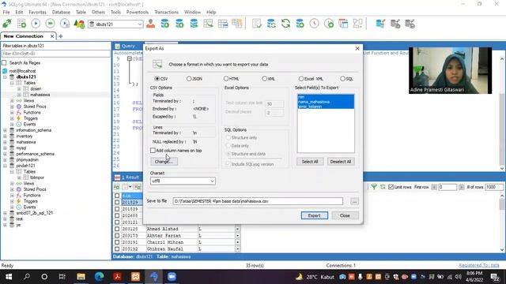Collapse the dbuts121 database node
This screenshot has width=506, height=284.
[6, 77]
